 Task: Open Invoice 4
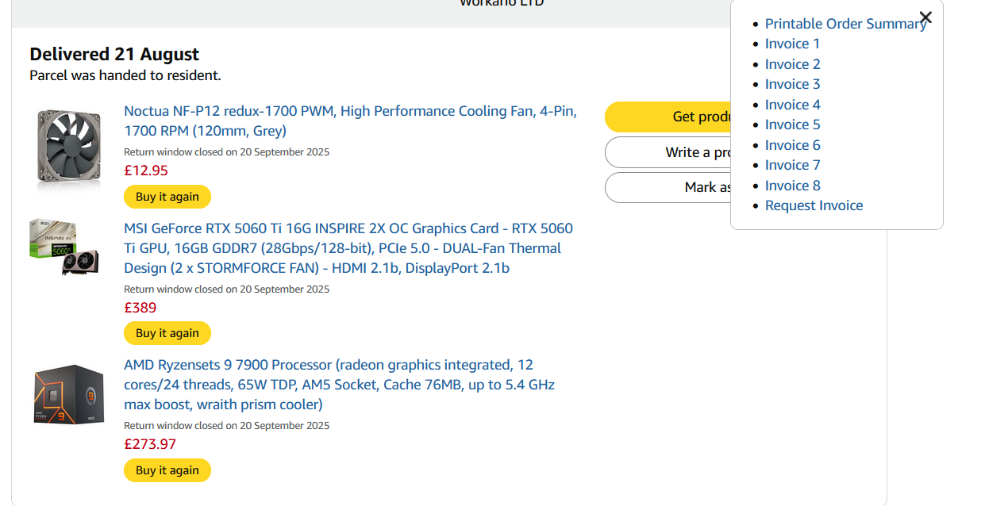(x=792, y=105)
